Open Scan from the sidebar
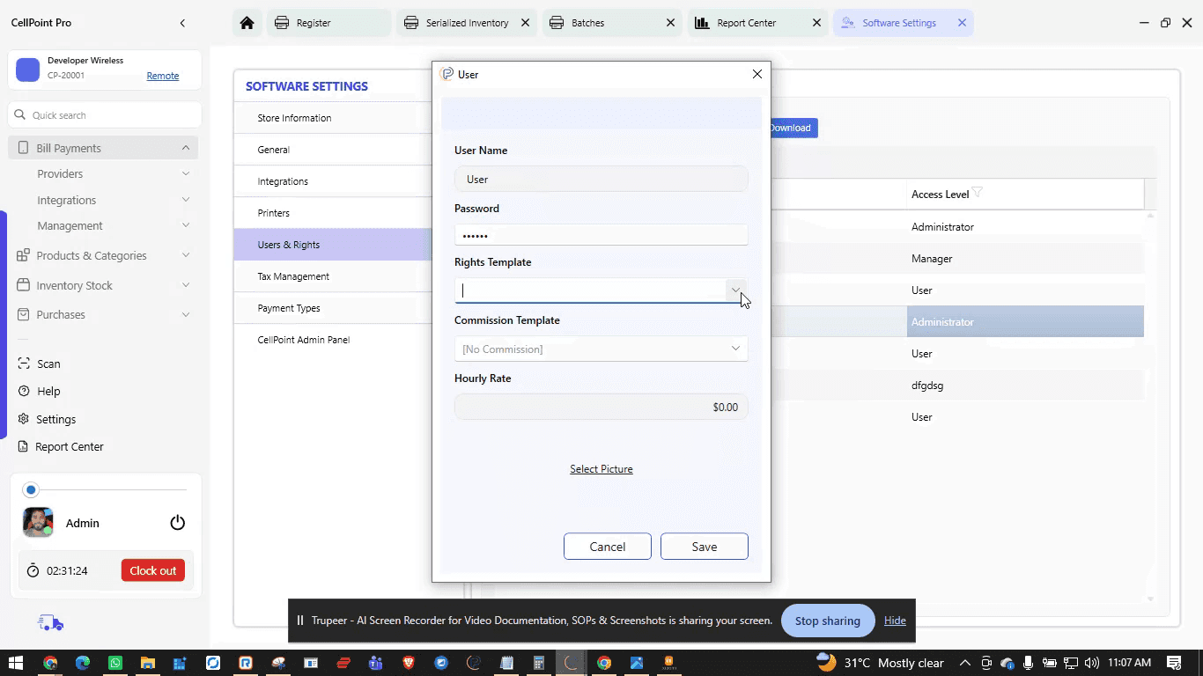 [x=39, y=364]
